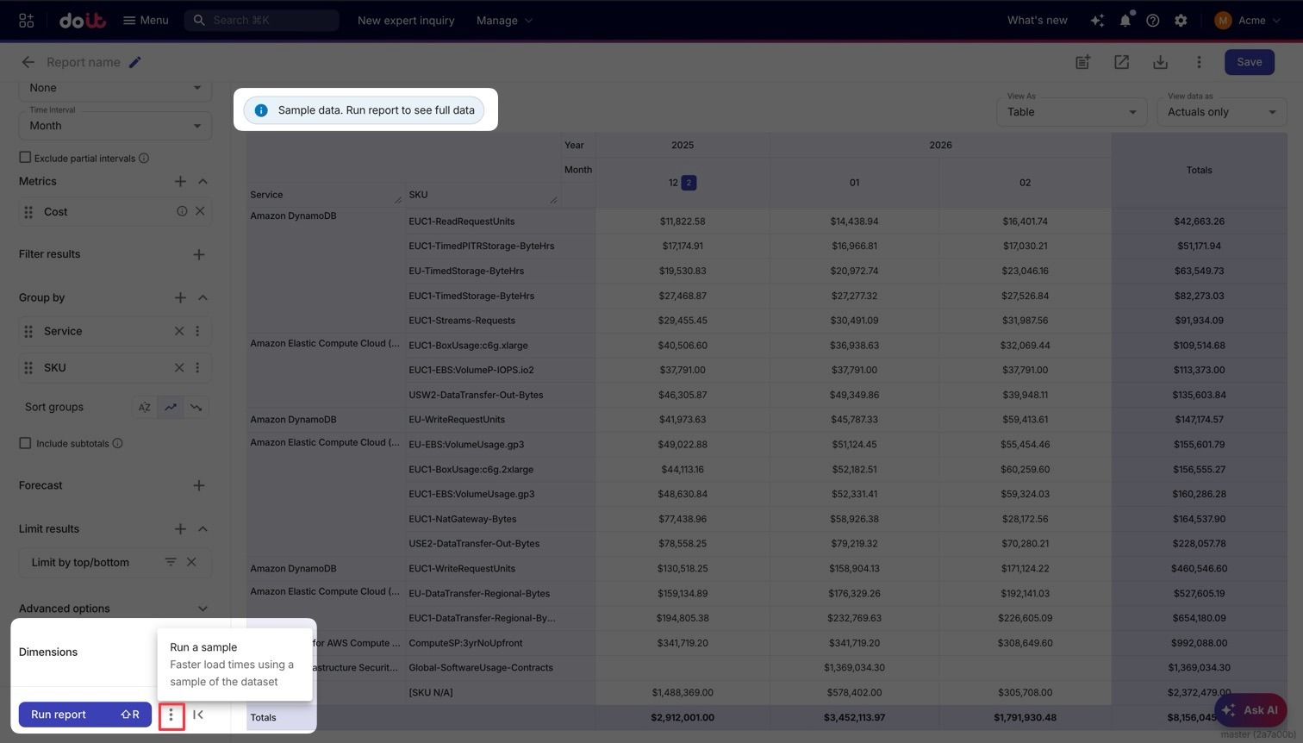Click the Dimensions label

click(48, 652)
